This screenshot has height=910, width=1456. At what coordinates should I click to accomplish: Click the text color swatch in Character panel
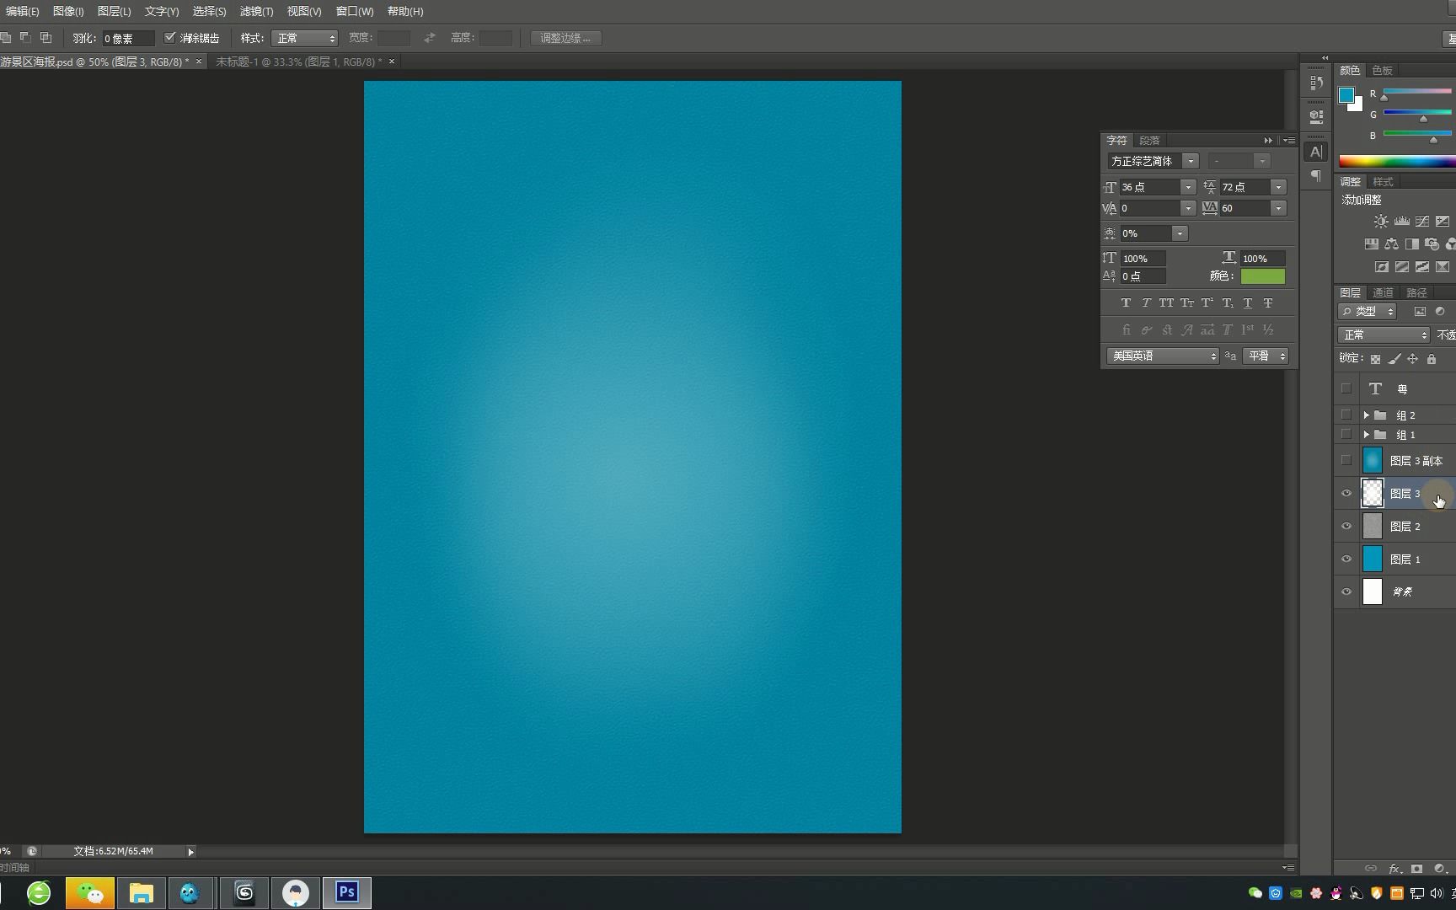[1263, 276]
